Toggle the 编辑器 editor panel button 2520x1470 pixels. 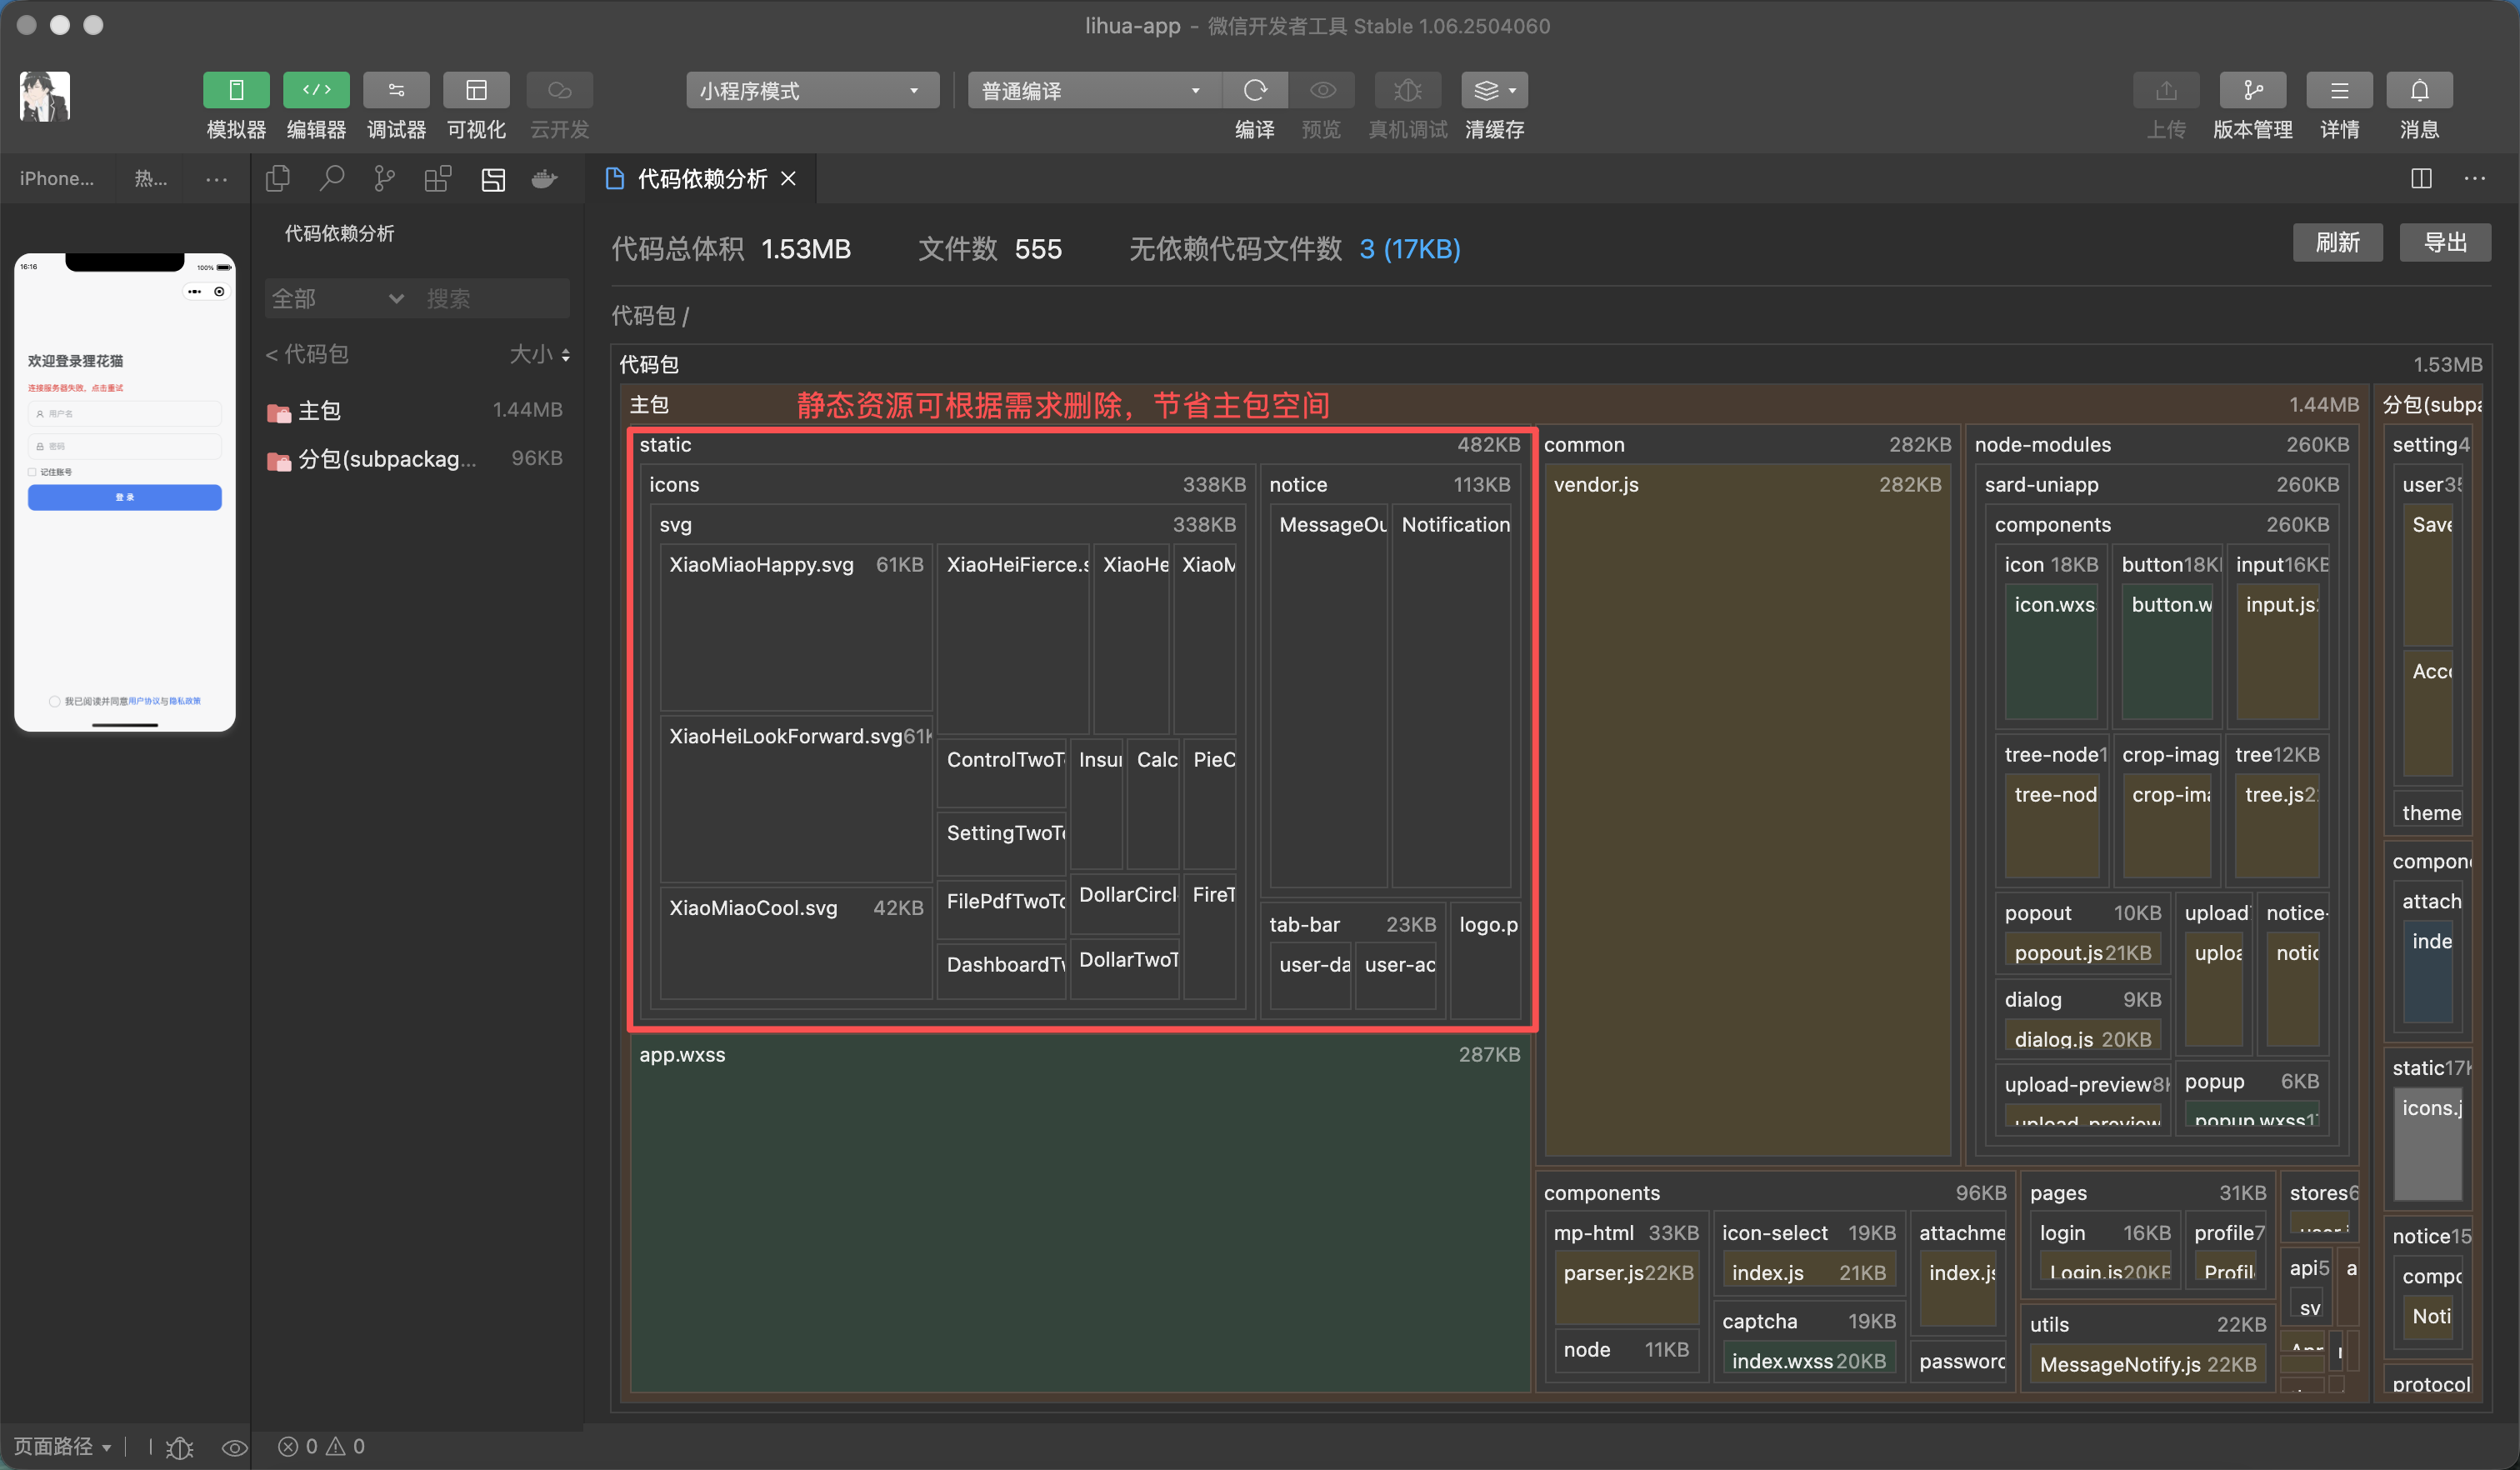316,90
